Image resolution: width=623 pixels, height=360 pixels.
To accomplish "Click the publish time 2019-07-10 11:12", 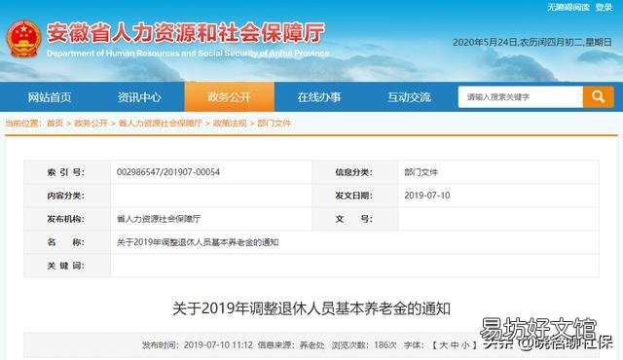I will click(218, 344).
